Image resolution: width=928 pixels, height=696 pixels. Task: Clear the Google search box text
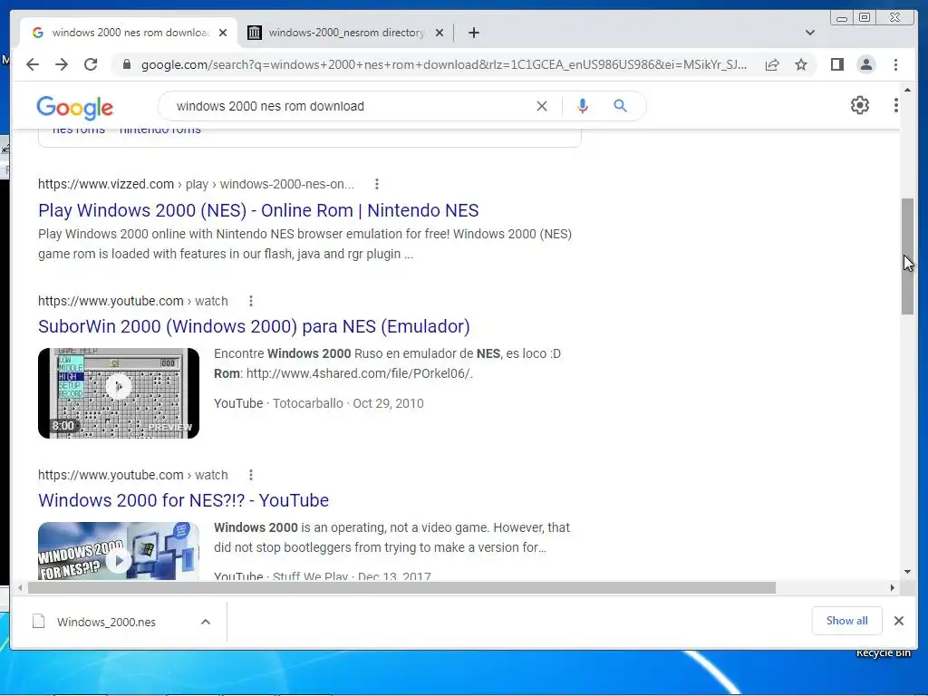pos(542,106)
